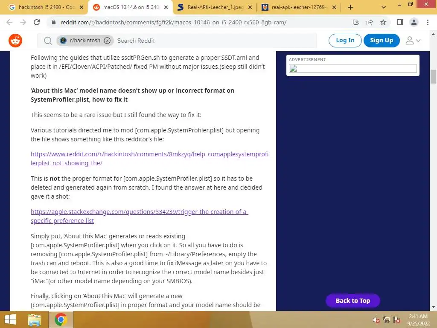Image resolution: width=437 pixels, height=328 pixels.
Task: Click the search magnifier icon
Action: tap(48, 41)
